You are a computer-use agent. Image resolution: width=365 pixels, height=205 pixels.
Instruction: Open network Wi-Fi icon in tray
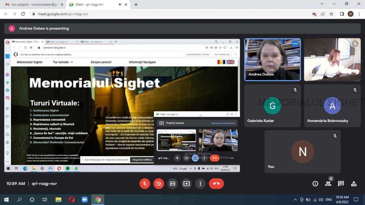(315, 200)
